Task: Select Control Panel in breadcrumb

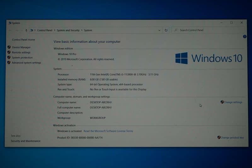Action: click(45, 30)
